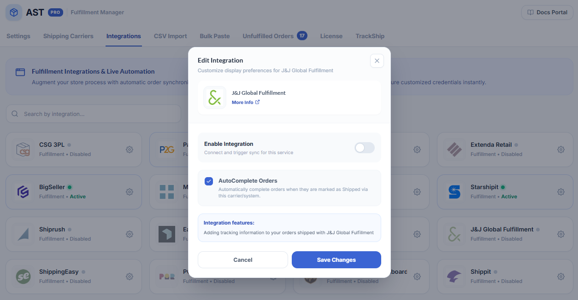
Task: Go to the CSV Import tab
Action: tap(171, 36)
